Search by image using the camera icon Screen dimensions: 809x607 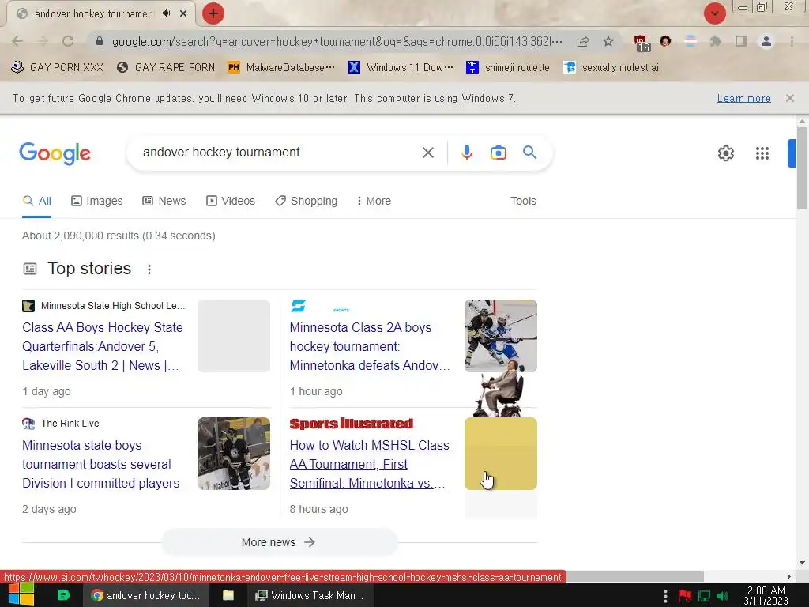click(499, 153)
